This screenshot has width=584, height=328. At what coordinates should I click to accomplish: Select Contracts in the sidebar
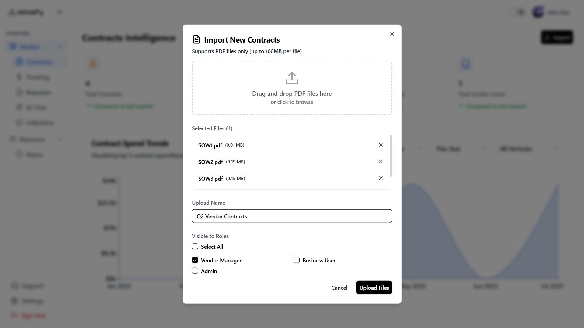[39, 62]
